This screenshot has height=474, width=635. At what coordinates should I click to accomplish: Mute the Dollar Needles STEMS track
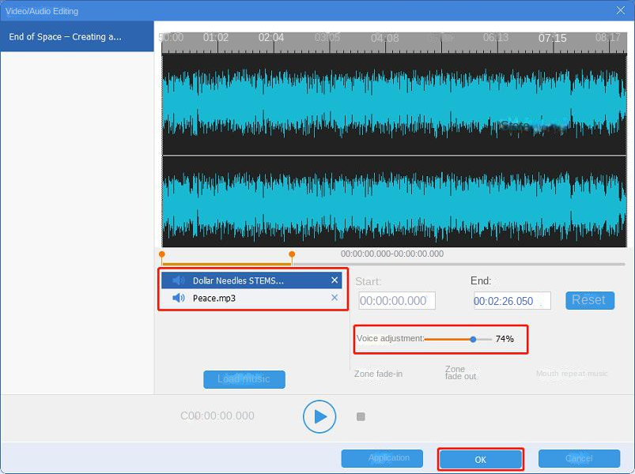176,280
